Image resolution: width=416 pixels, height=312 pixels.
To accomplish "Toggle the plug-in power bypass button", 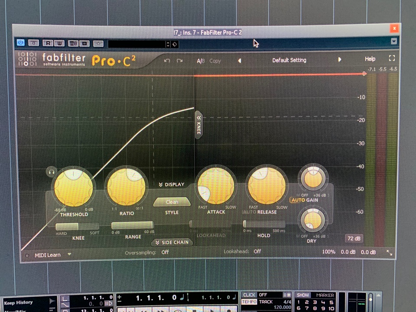I will (21, 42).
